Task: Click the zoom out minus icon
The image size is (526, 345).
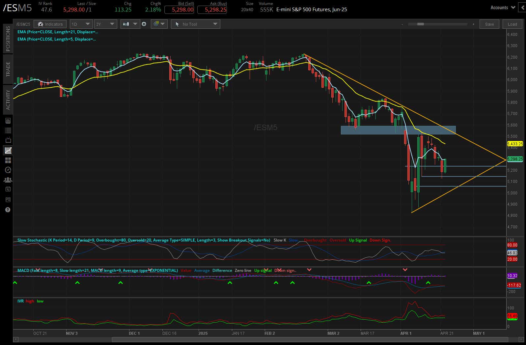Action: point(402,24)
